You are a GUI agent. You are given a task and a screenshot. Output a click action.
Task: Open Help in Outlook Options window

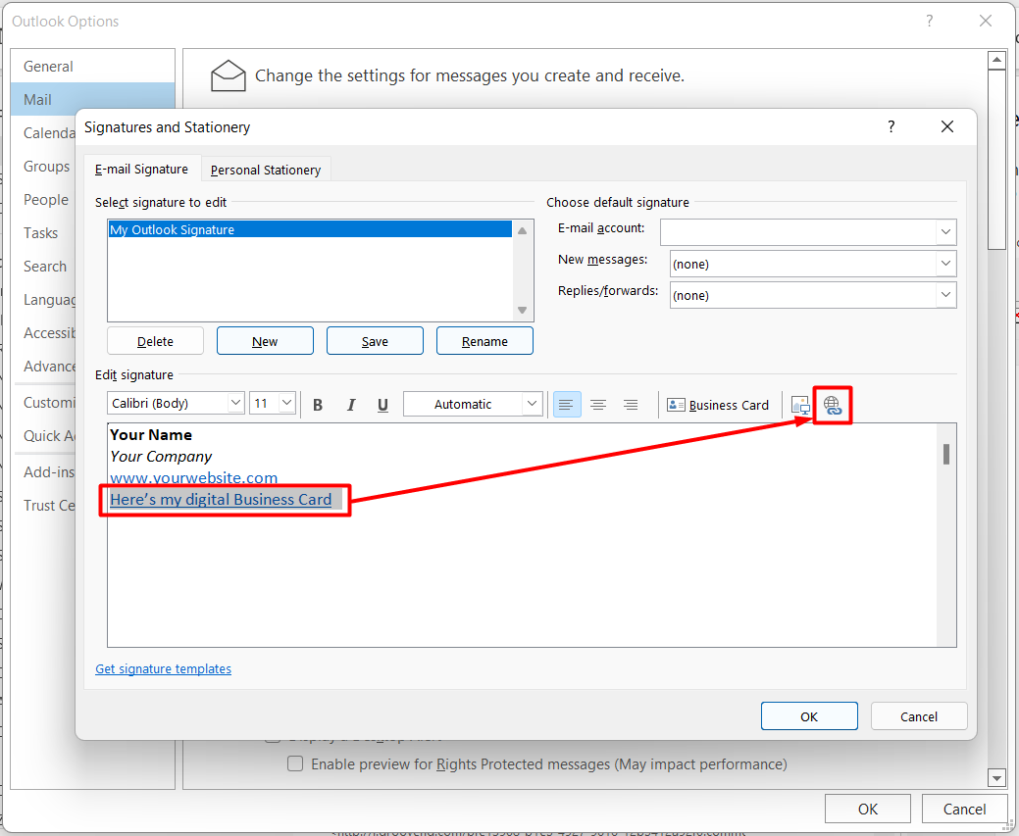pyautogui.click(x=930, y=21)
